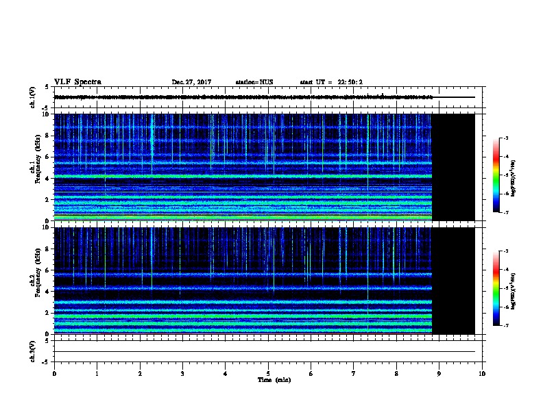Click the "-3" label on ch.1 color bar
Screen dimensions: 543x419
(505, 138)
